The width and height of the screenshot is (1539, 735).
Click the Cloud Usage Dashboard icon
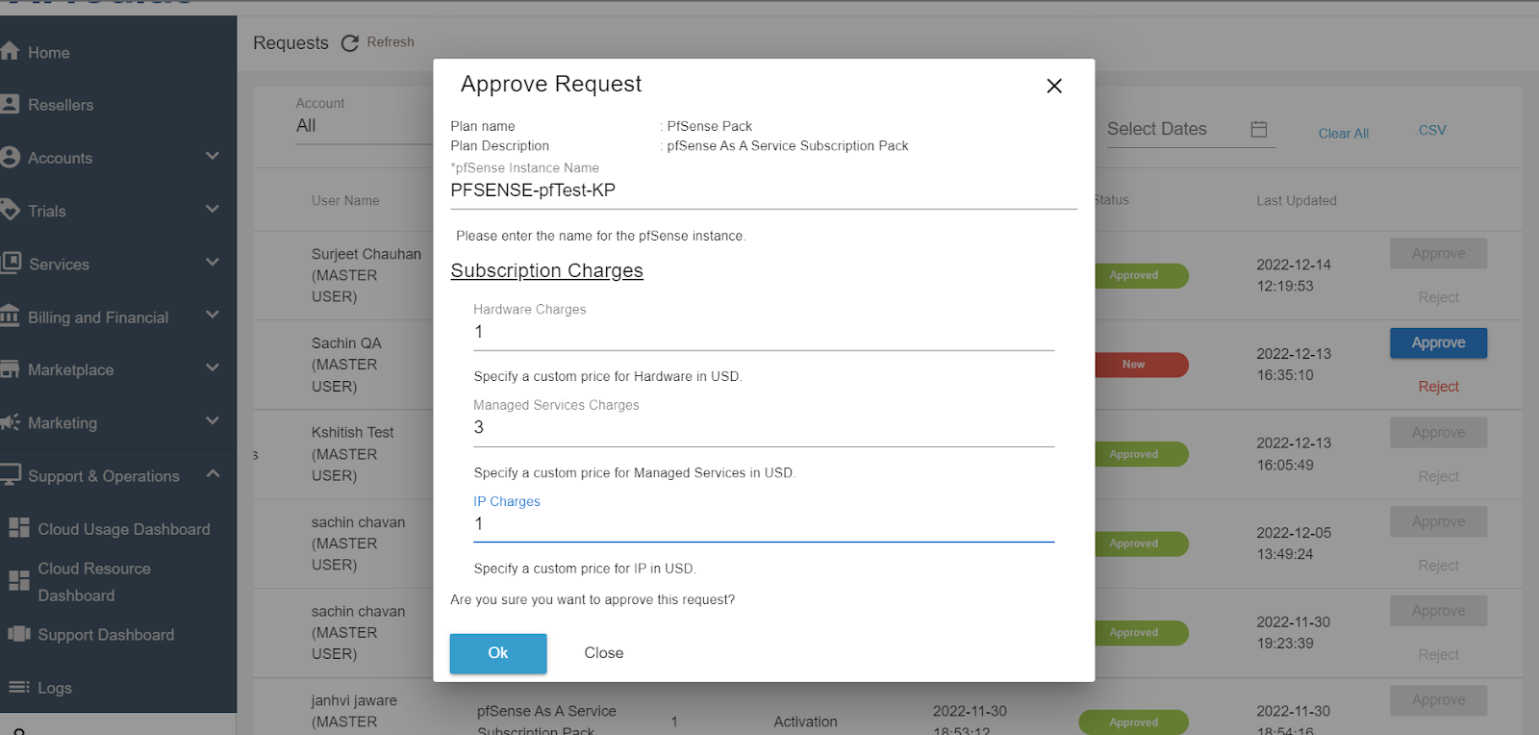[x=19, y=528]
